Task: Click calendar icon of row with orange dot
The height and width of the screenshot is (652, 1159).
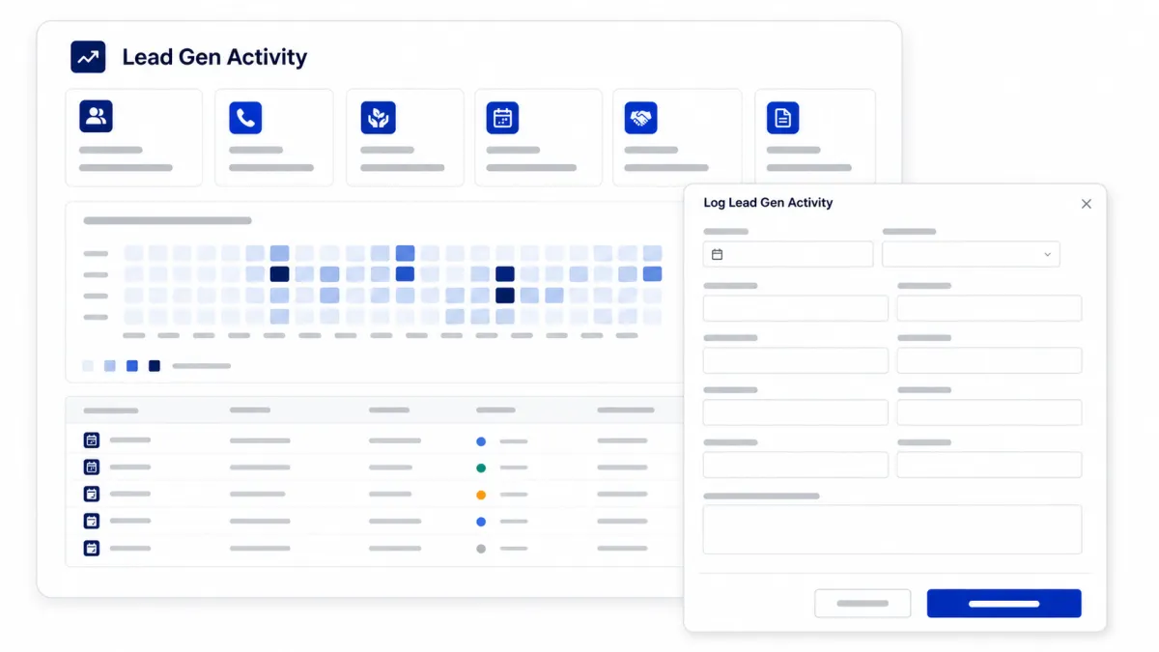Action: (92, 495)
